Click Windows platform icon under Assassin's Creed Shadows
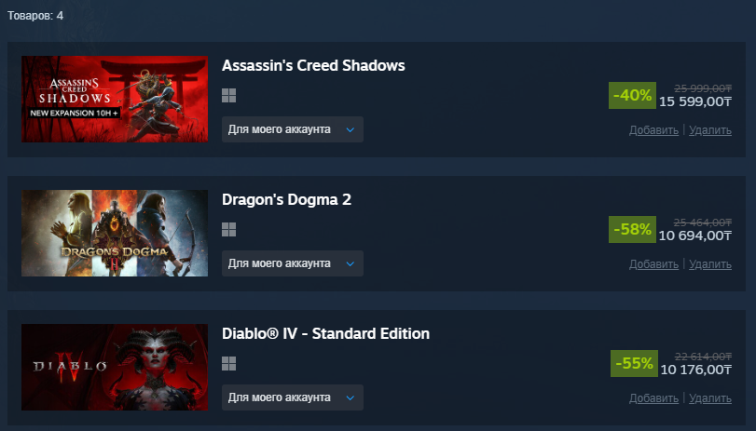The width and height of the screenshot is (756, 431). [229, 95]
